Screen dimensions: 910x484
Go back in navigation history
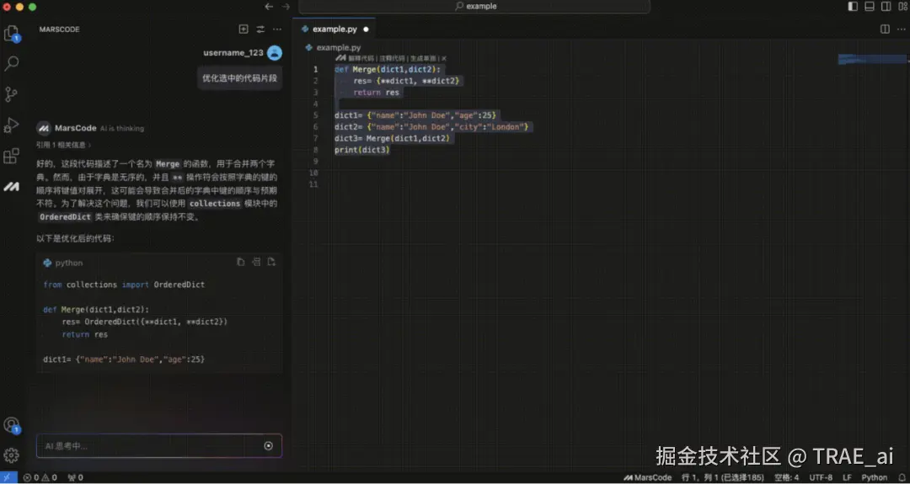269,7
